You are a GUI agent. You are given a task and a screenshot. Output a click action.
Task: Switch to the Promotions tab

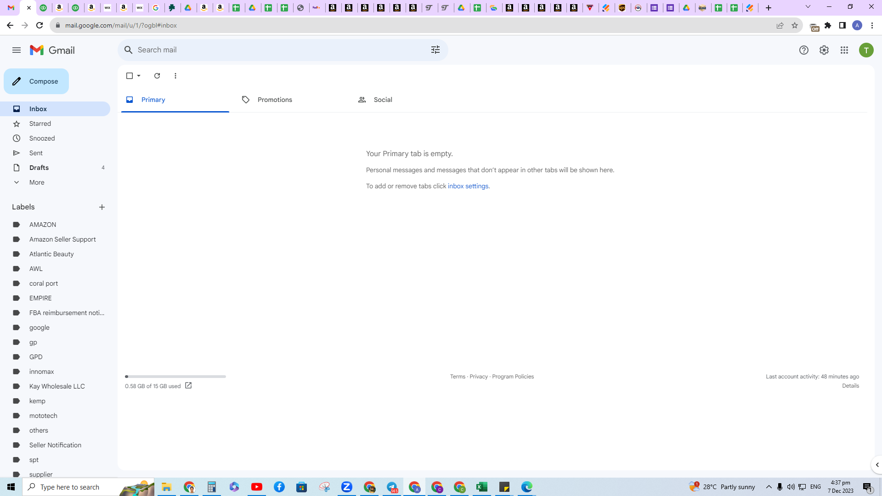click(291, 100)
